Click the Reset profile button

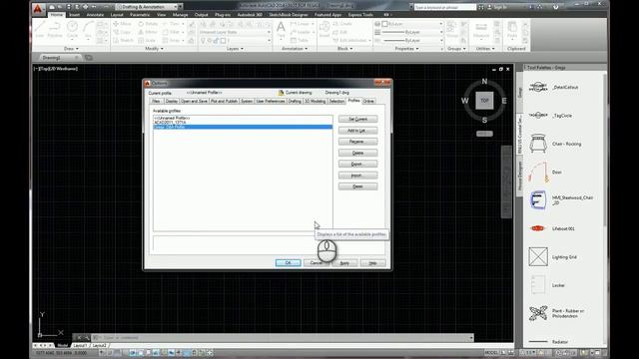pyautogui.click(x=357, y=186)
